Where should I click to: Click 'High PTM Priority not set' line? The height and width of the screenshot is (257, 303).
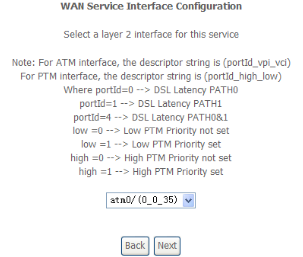coord(151,159)
